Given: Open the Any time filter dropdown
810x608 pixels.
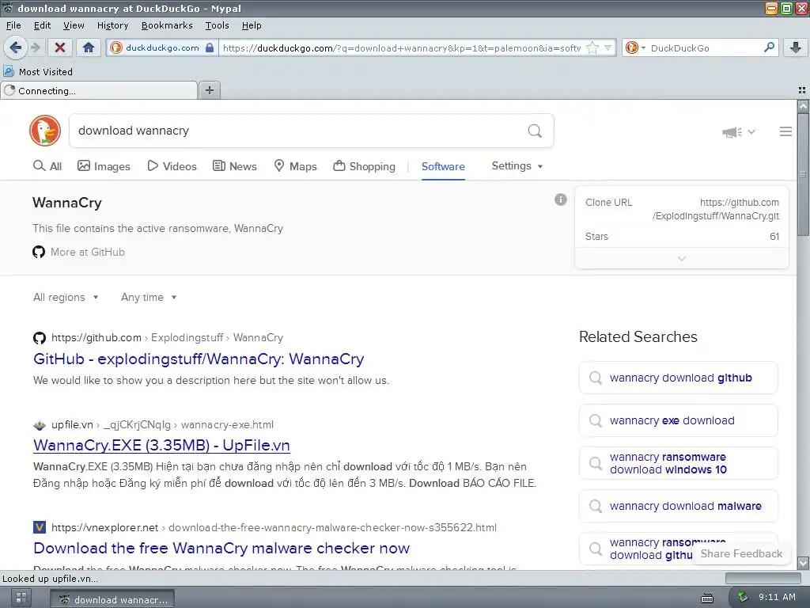Looking at the screenshot, I should coord(149,298).
